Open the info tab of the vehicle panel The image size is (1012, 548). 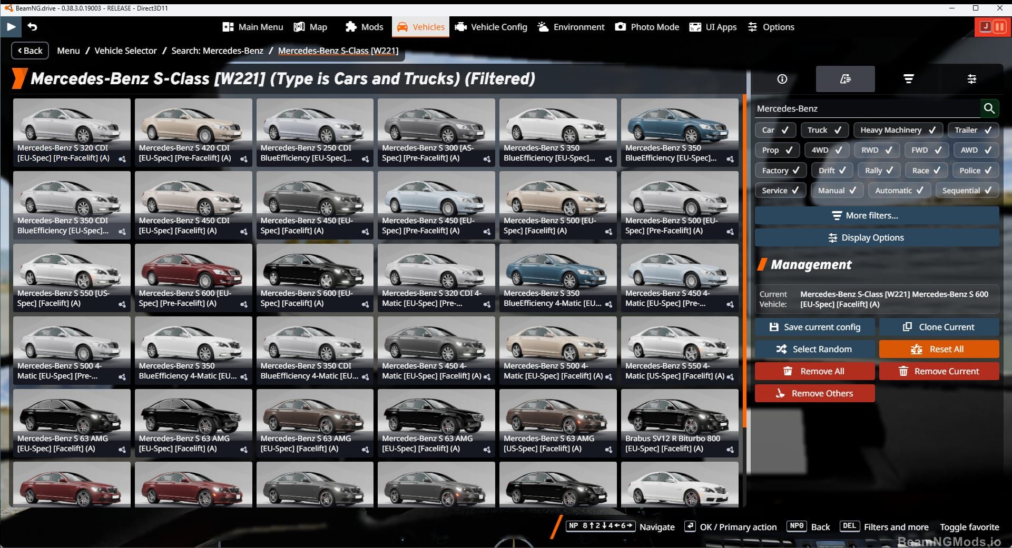781,79
